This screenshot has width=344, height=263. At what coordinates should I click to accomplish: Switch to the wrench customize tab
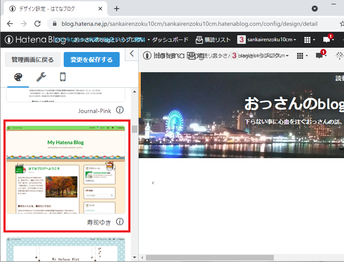tap(41, 77)
